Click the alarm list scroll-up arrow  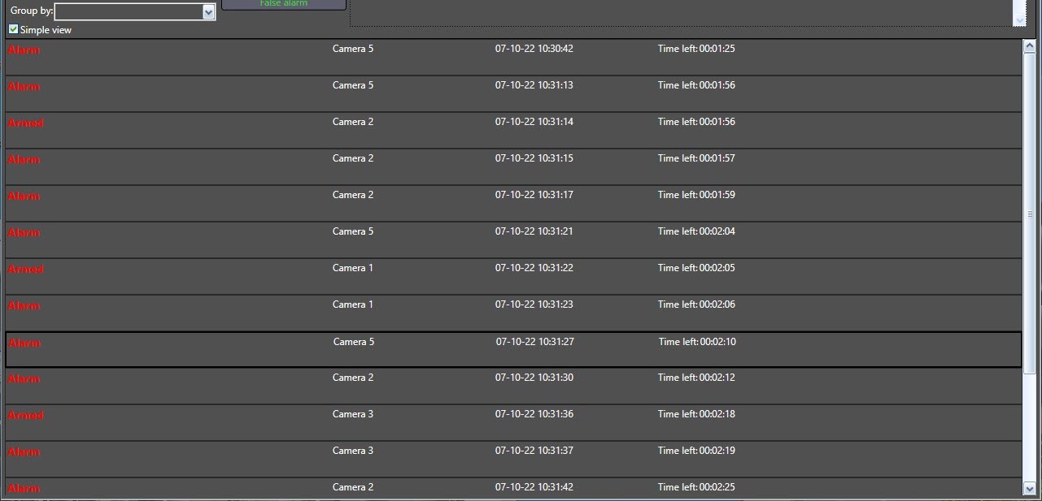(1029, 47)
